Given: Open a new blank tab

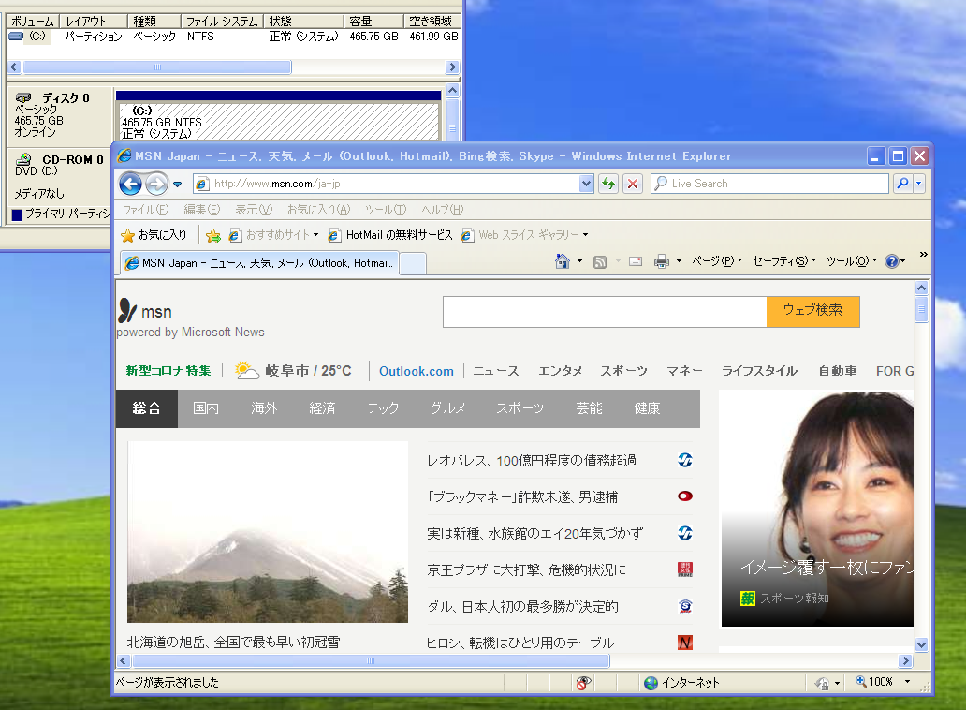Looking at the screenshot, I should pos(413,264).
